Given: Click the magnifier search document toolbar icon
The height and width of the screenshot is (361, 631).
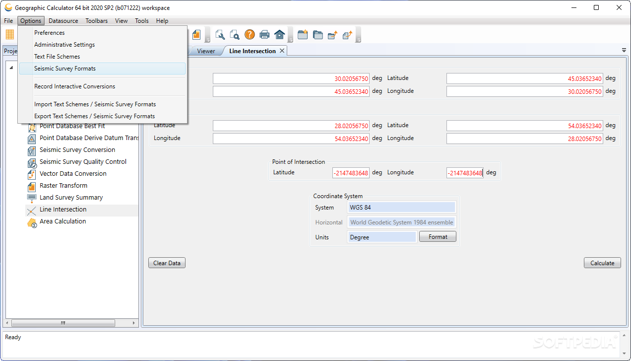Looking at the screenshot, I should tap(235, 34).
